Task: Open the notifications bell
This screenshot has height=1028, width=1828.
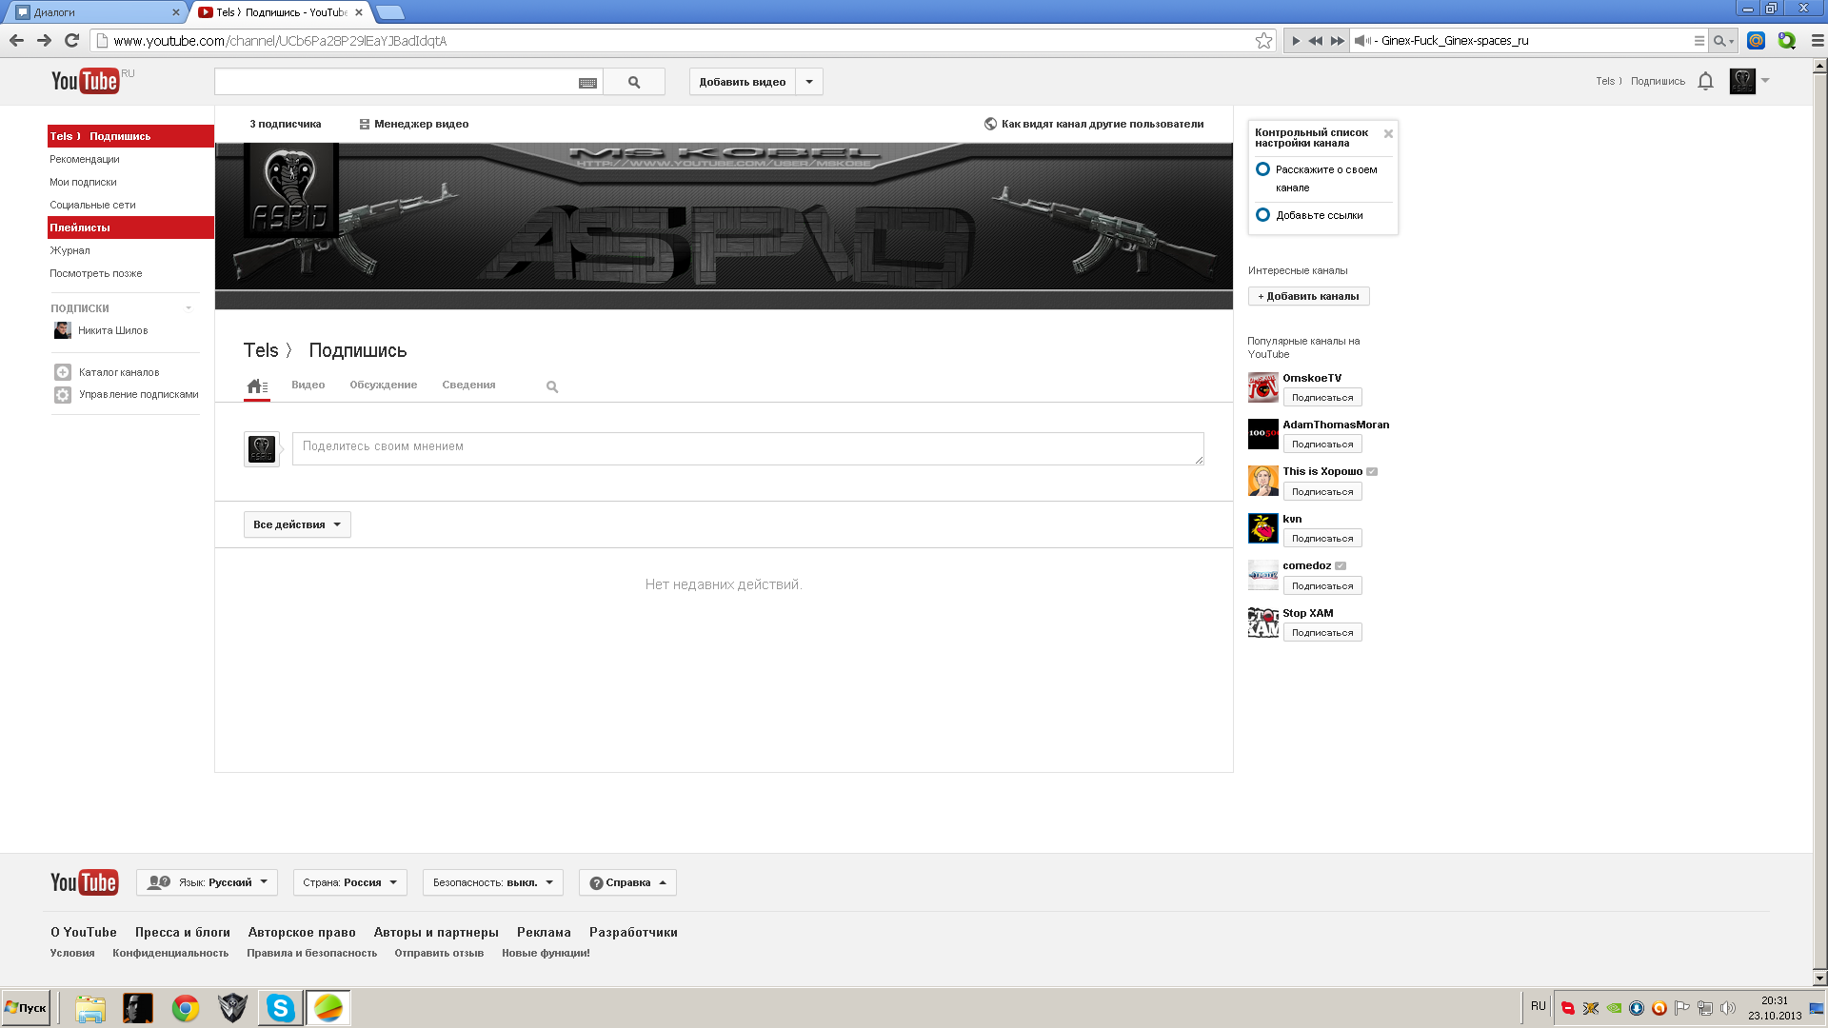Action: coord(1705,81)
